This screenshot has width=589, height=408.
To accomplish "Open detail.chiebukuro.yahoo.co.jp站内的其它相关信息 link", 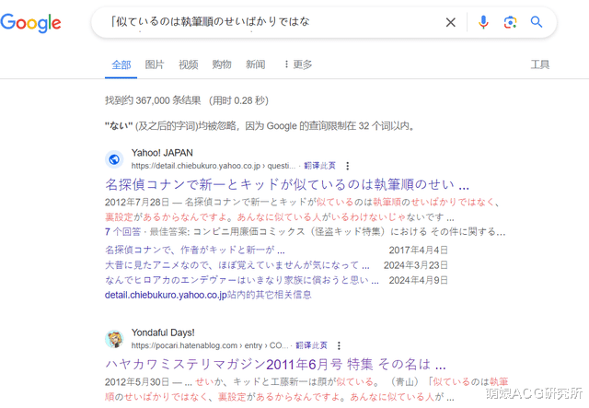I will (208, 295).
